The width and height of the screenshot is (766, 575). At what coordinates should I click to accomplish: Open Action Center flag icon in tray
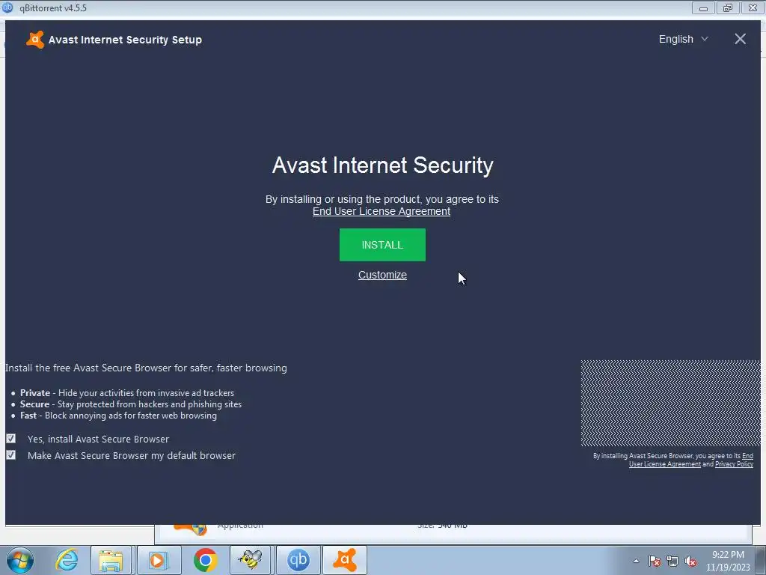click(655, 561)
